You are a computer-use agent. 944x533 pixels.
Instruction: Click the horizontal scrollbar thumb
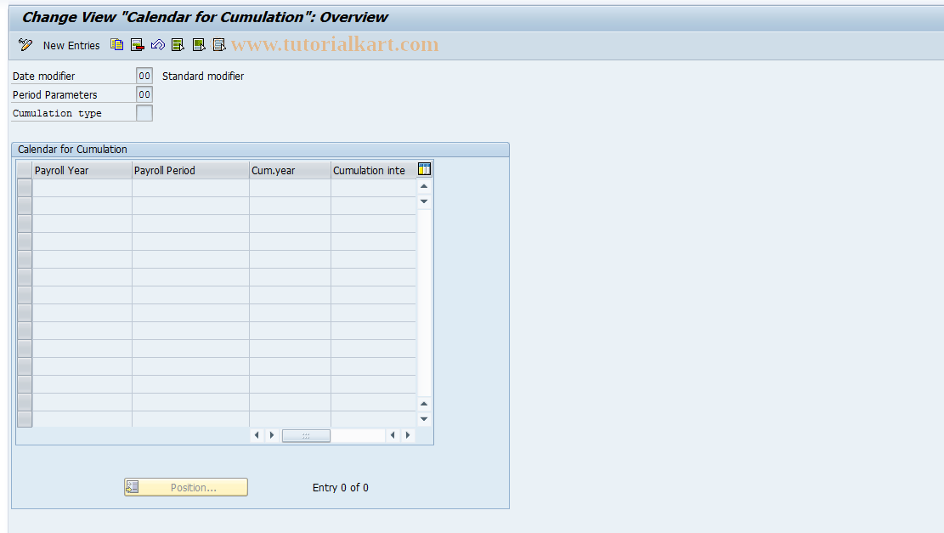pos(306,435)
